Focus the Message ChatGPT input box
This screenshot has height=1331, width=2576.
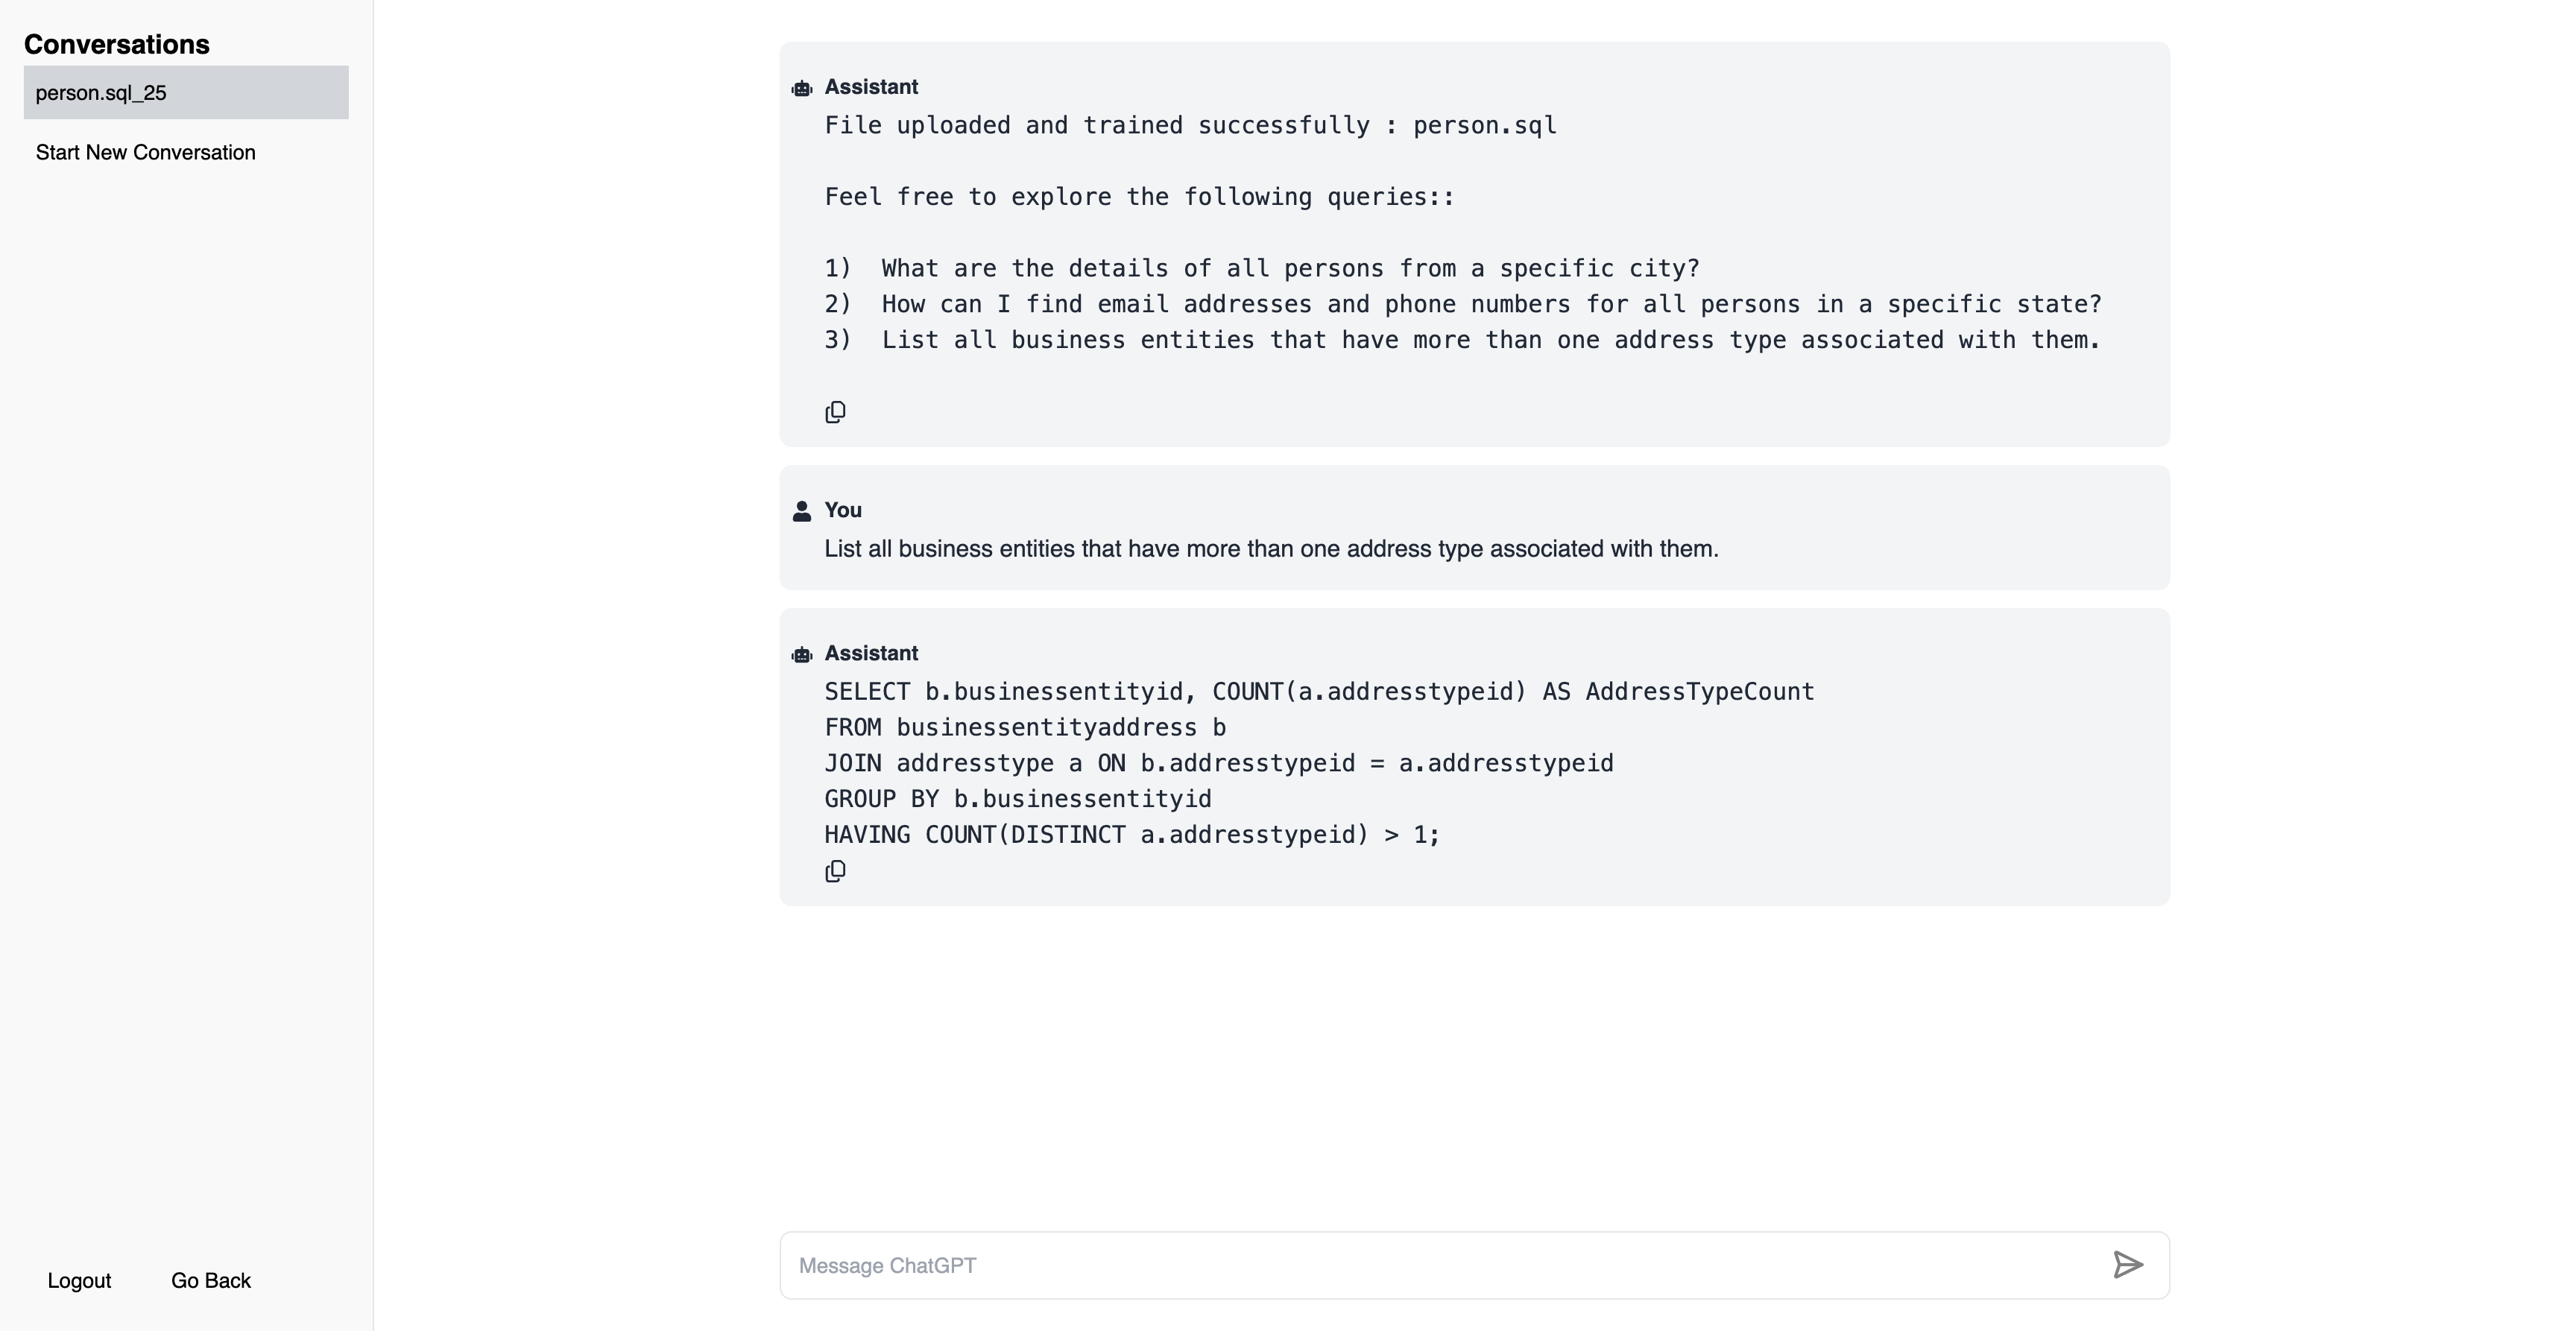(1440, 1265)
